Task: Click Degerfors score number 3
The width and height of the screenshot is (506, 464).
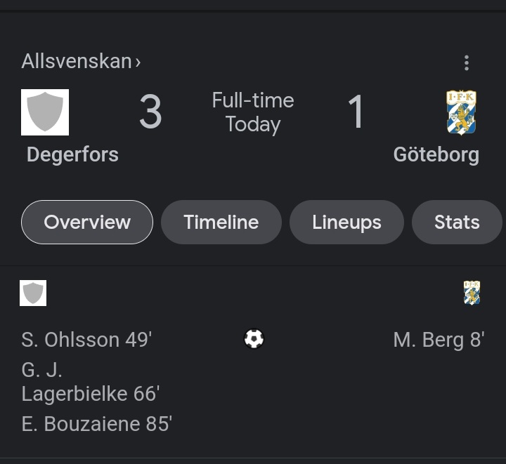Action: (x=150, y=112)
